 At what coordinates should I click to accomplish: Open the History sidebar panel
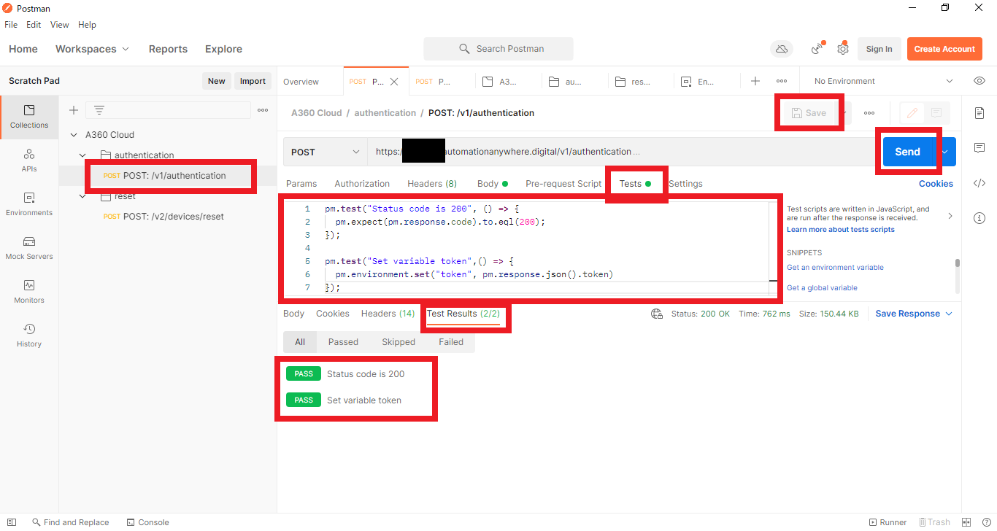click(x=29, y=336)
